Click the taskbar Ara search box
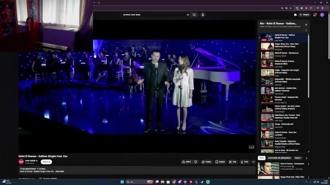 [139, 182]
